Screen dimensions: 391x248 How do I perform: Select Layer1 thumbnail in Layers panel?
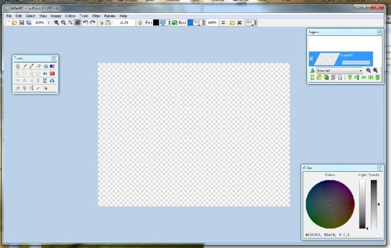pyautogui.click(x=326, y=59)
